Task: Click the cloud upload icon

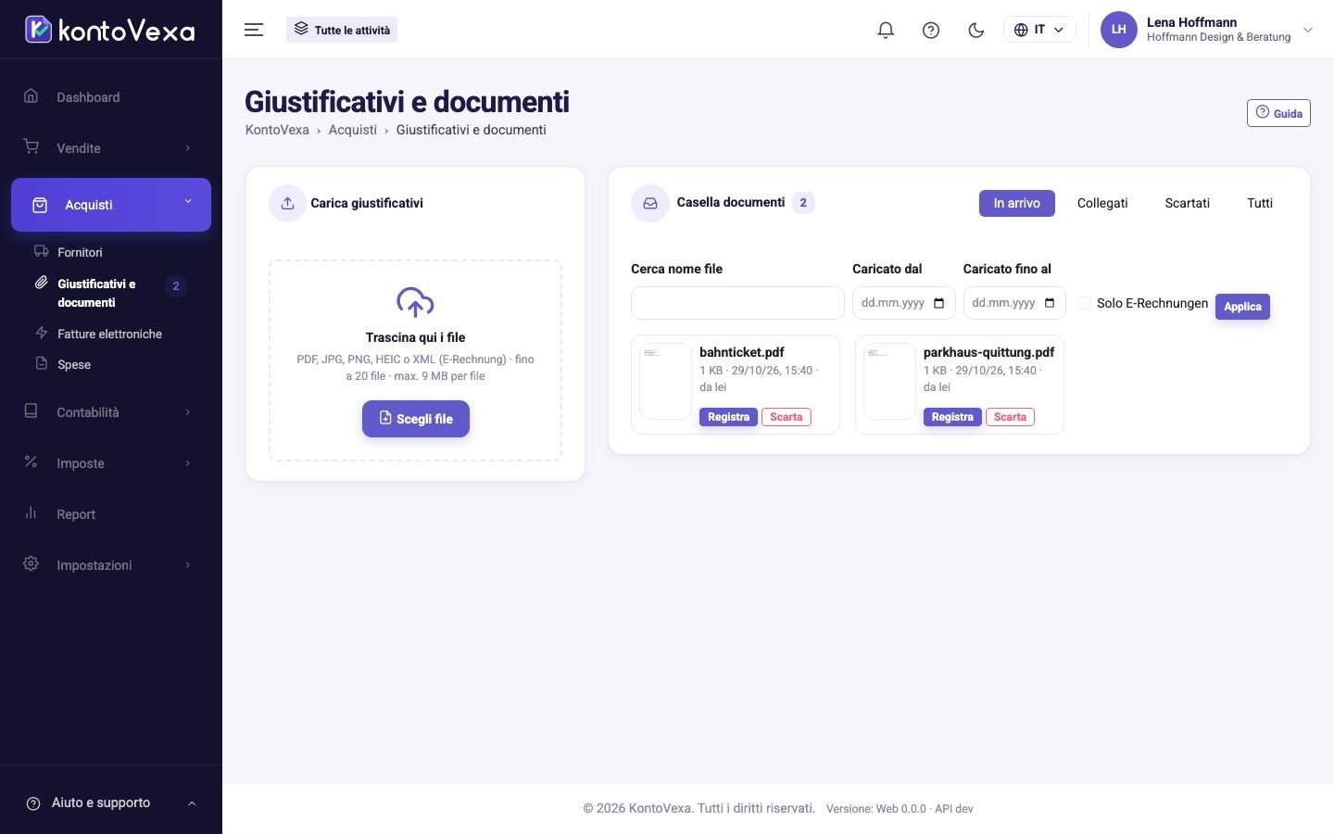Action: 415,302
